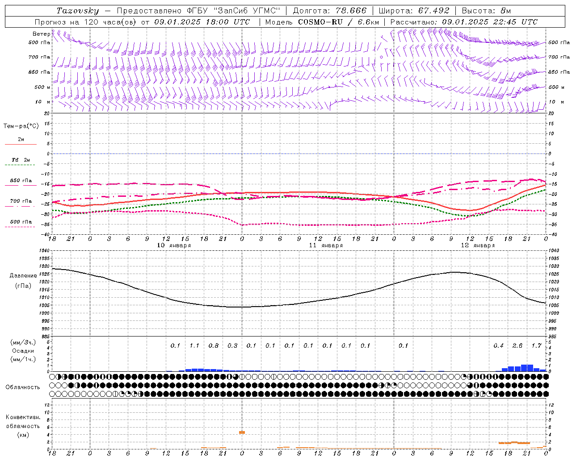Click the (мм/3ч.) precipitation unit label
Image resolution: width=572 pixels, height=457 pixels.
click(x=23, y=343)
